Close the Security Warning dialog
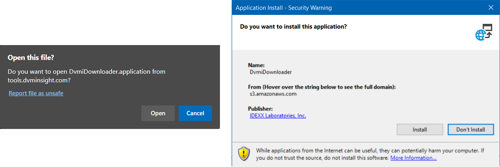This screenshot has height=167, width=500. point(491,7)
